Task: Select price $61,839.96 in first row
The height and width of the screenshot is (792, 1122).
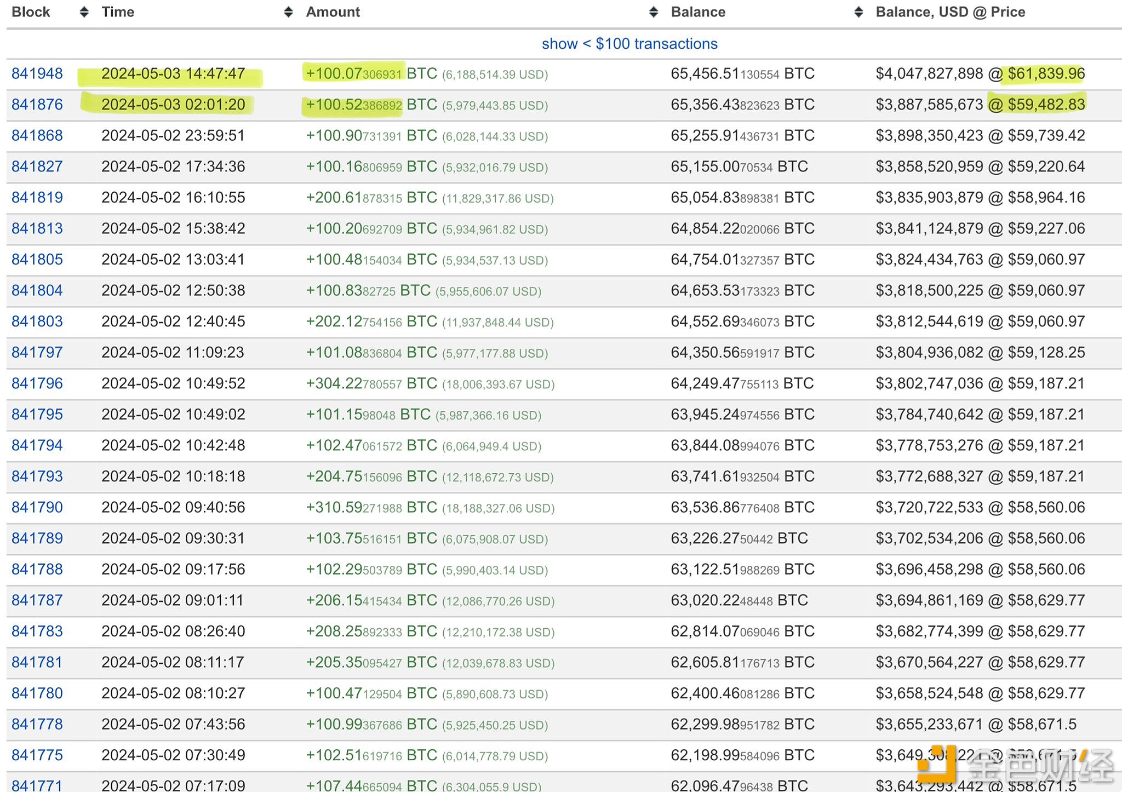Action: (x=1046, y=73)
